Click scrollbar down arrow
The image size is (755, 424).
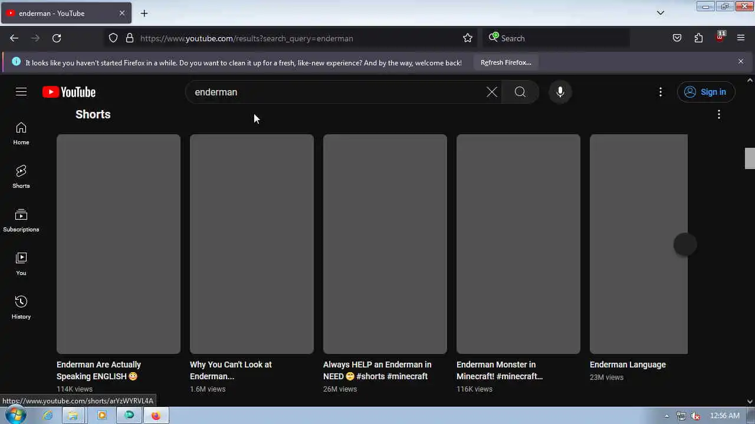[x=750, y=402]
